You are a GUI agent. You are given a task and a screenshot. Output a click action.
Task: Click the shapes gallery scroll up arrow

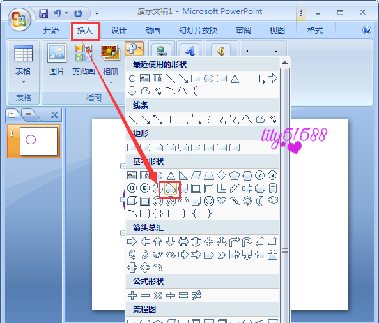[285, 63]
